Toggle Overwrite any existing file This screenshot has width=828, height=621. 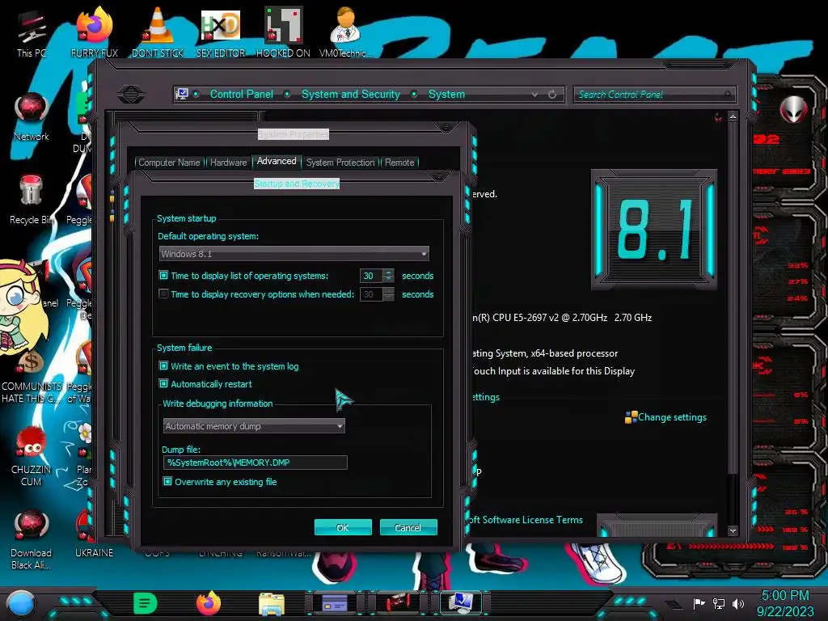[x=167, y=481]
